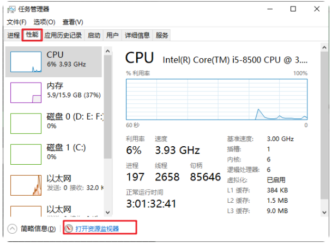Collapse view with the 简略信息 chevron icon
332x243 pixels.
tap(12, 228)
